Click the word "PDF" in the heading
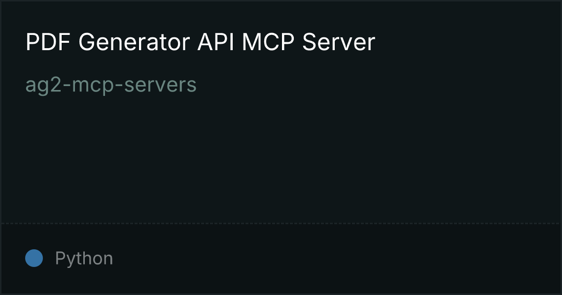This screenshot has width=562, height=295. point(48,42)
